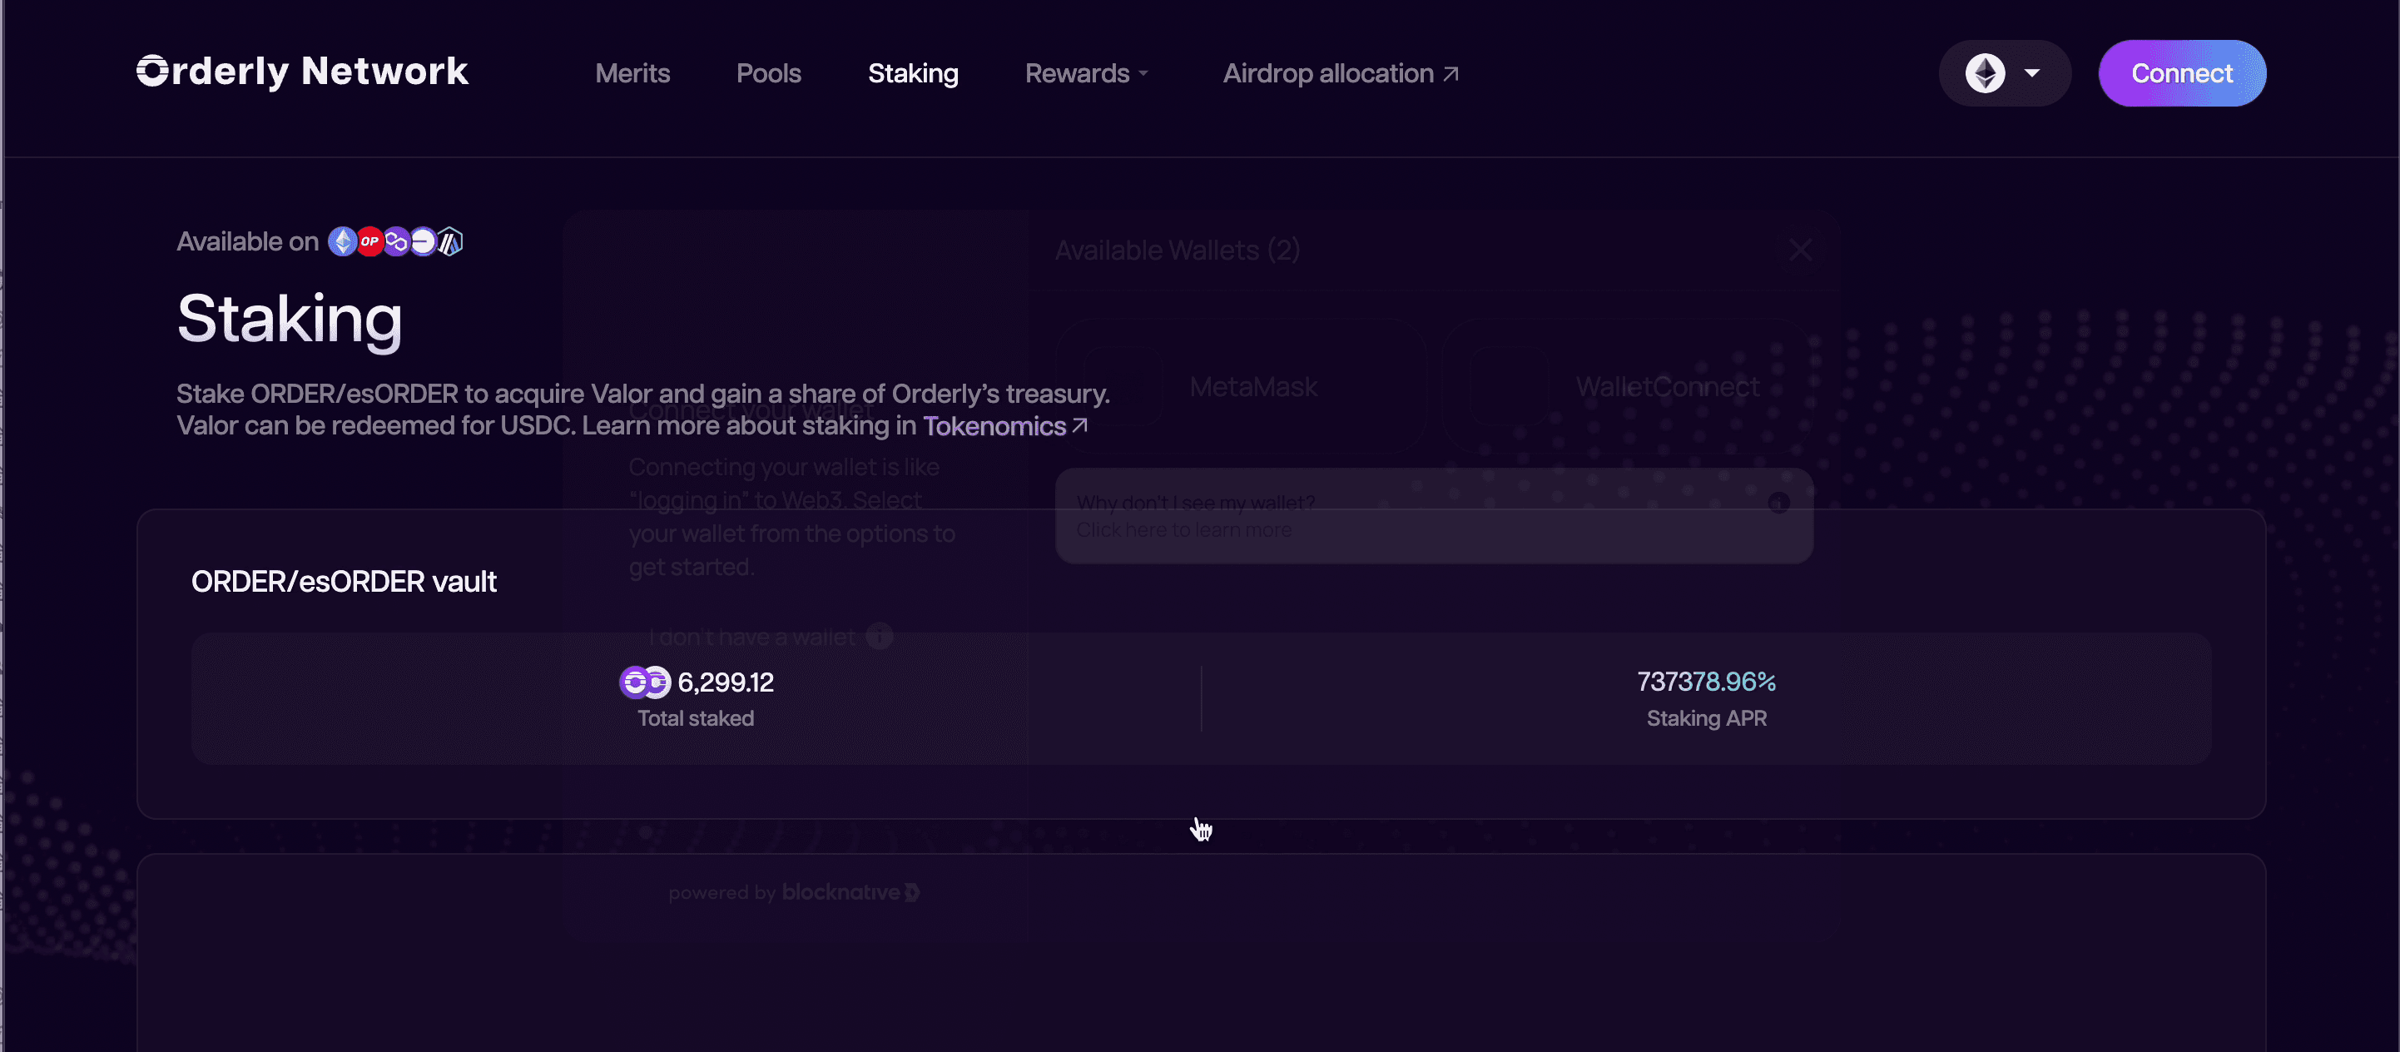Click the ORDER/esORDER vault heading
2400x1052 pixels.
click(x=344, y=580)
